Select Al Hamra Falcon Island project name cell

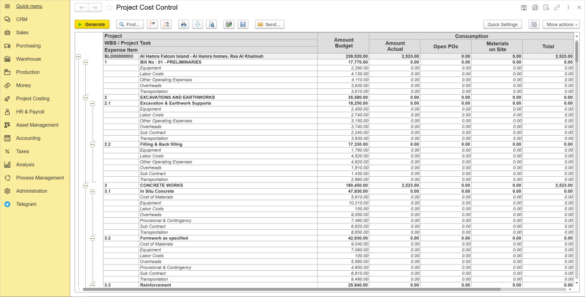229,56
